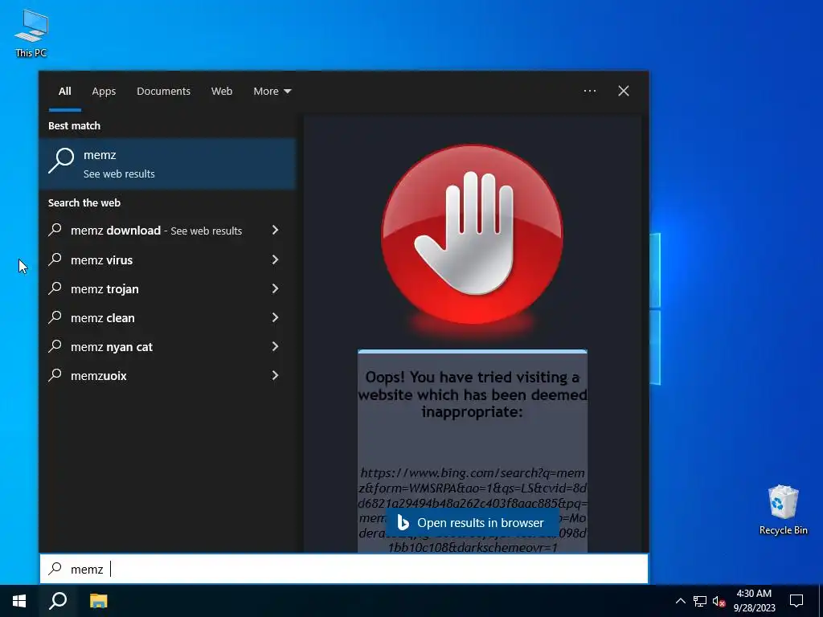Click the red stop hand image
Screen dimensions: 823x617
click(472, 235)
